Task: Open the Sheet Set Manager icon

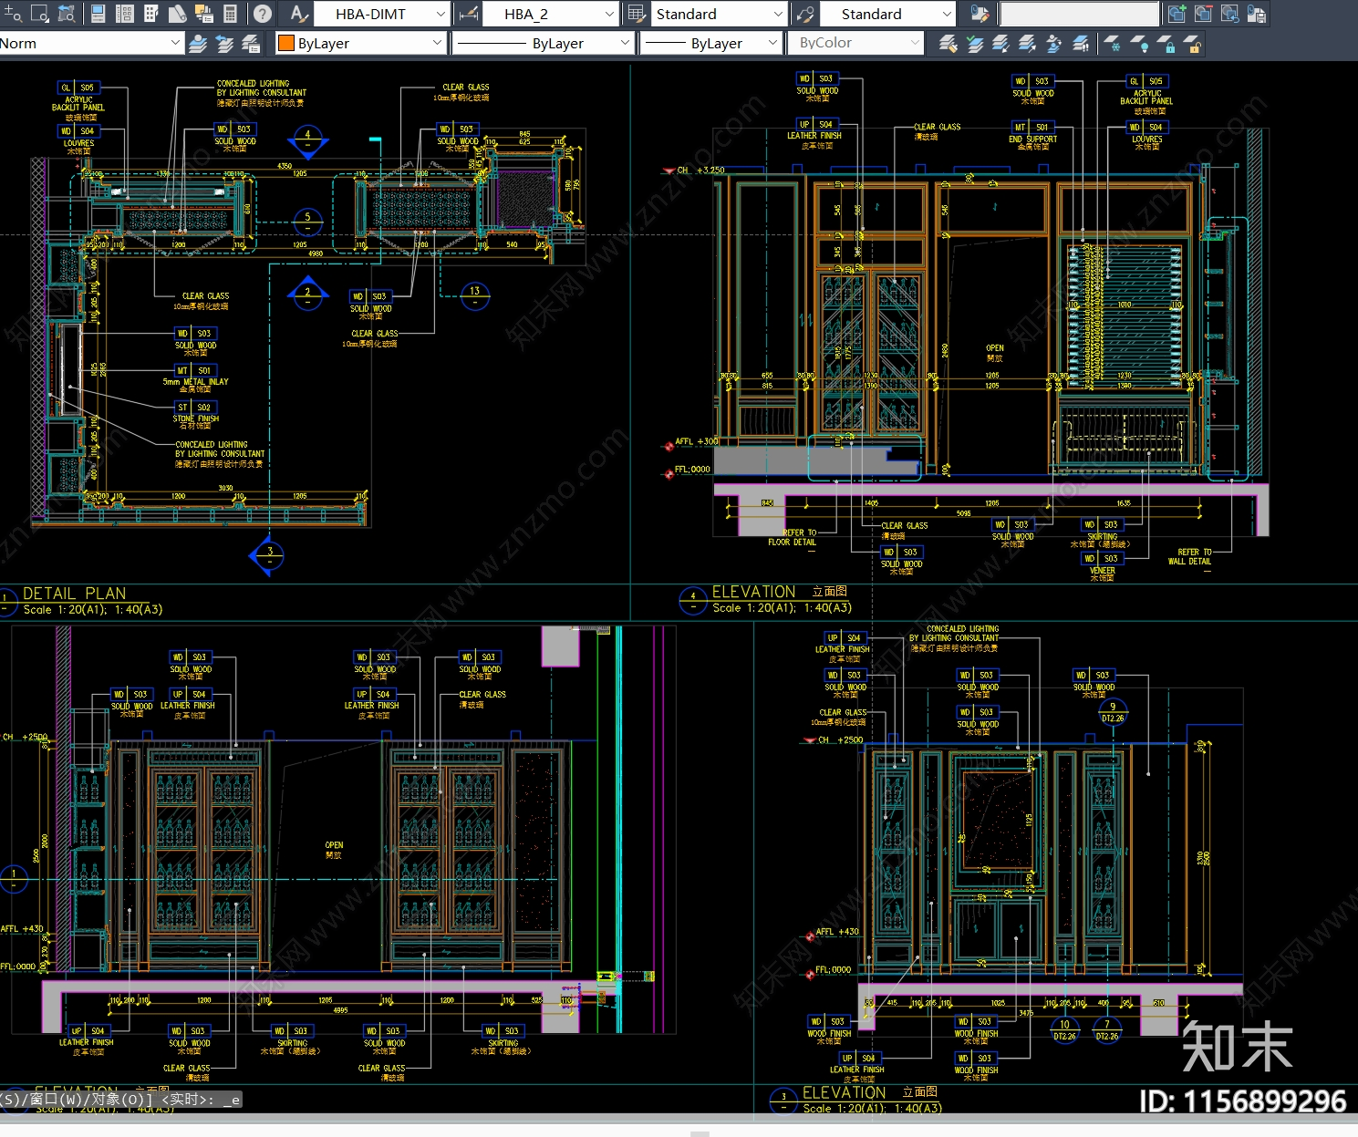Action: (178, 14)
